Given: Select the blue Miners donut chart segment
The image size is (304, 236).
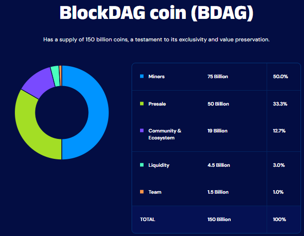Looking at the screenshot, I should coord(98,113).
